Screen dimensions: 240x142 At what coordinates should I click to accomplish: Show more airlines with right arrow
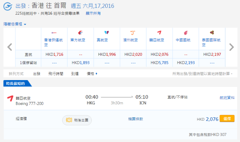point(231,47)
